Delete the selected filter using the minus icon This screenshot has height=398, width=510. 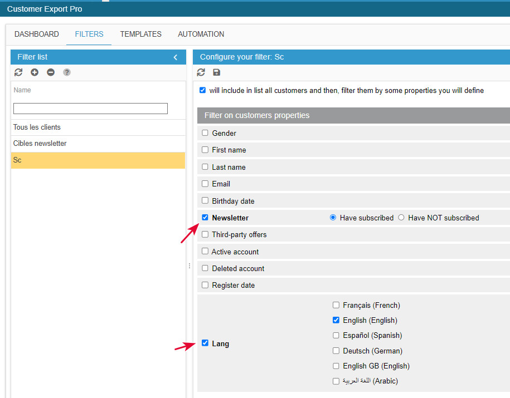[50, 72]
